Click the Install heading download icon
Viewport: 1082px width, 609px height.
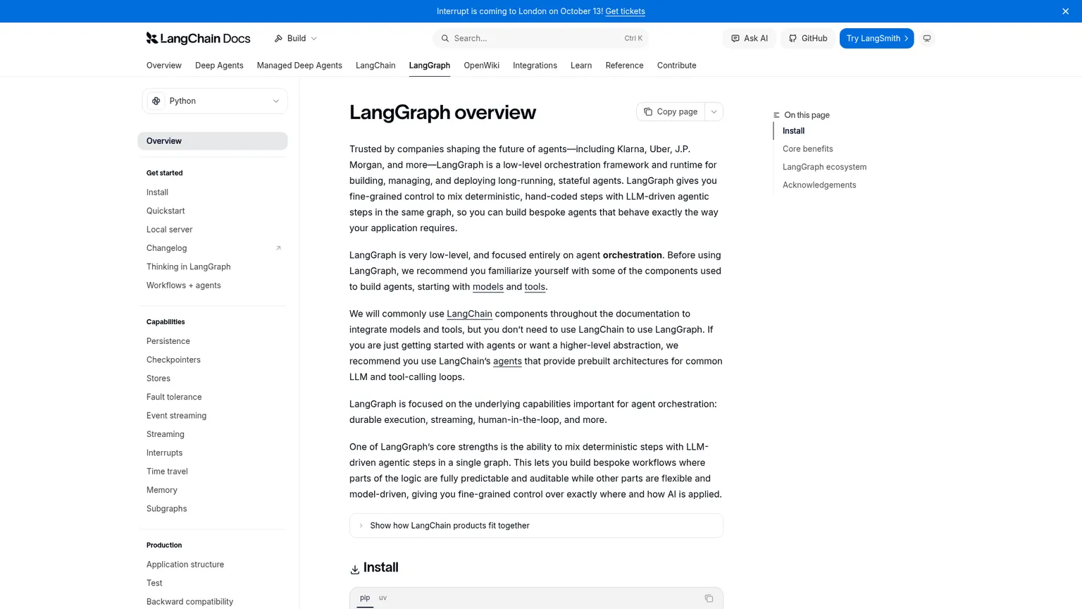[x=355, y=569]
